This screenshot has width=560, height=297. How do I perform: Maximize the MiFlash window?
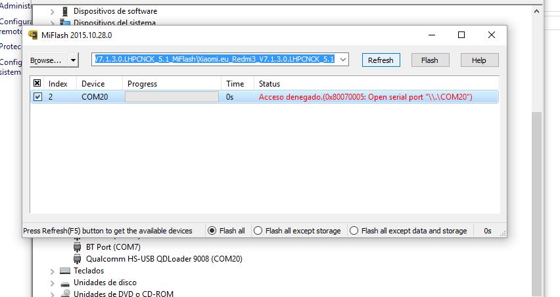click(461, 35)
